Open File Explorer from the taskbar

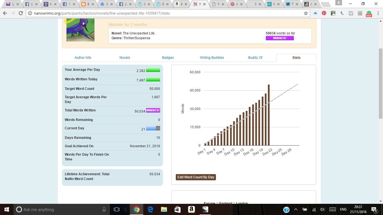pyautogui.click(x=164, y=209)
